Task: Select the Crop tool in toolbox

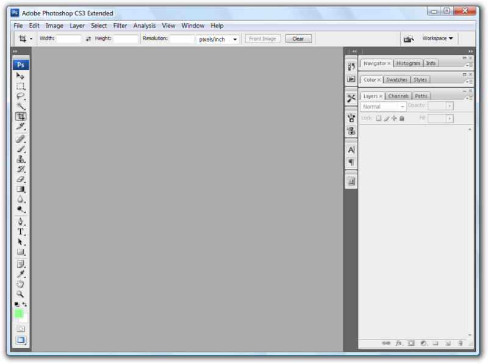Action: [21, 116]
